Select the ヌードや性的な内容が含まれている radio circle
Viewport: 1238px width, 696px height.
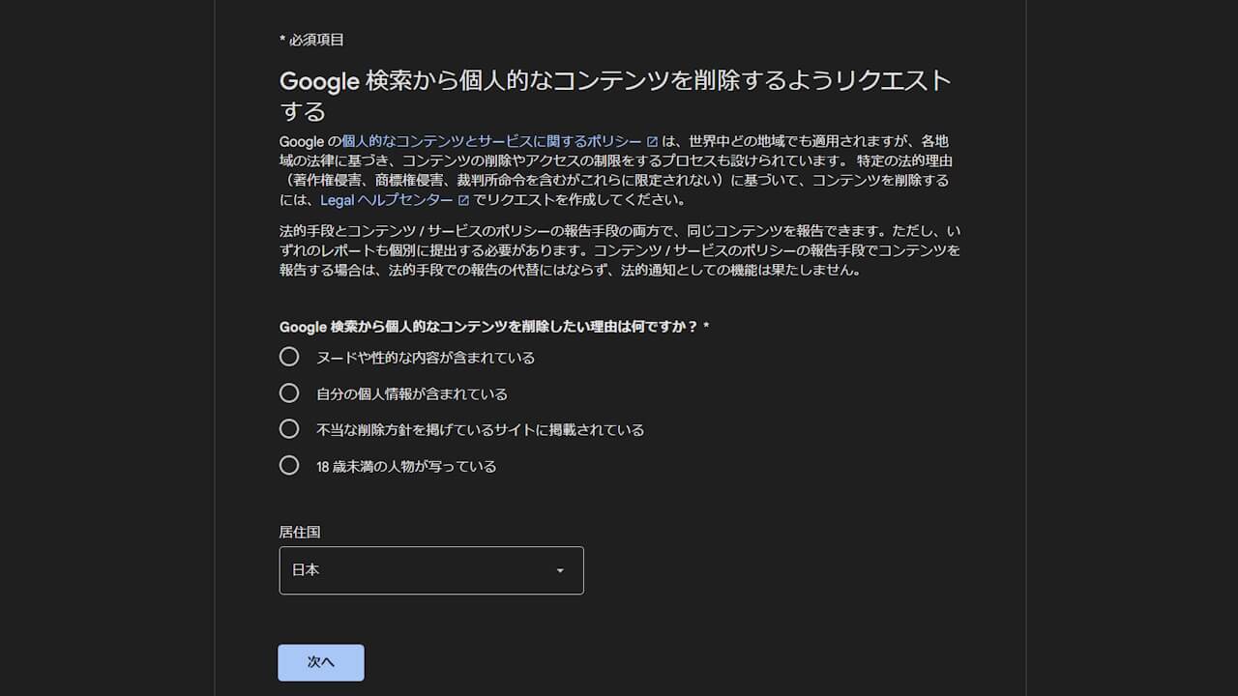288,356
